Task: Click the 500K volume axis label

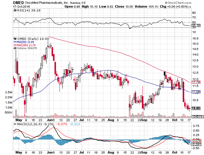Action: pos(9,112)
